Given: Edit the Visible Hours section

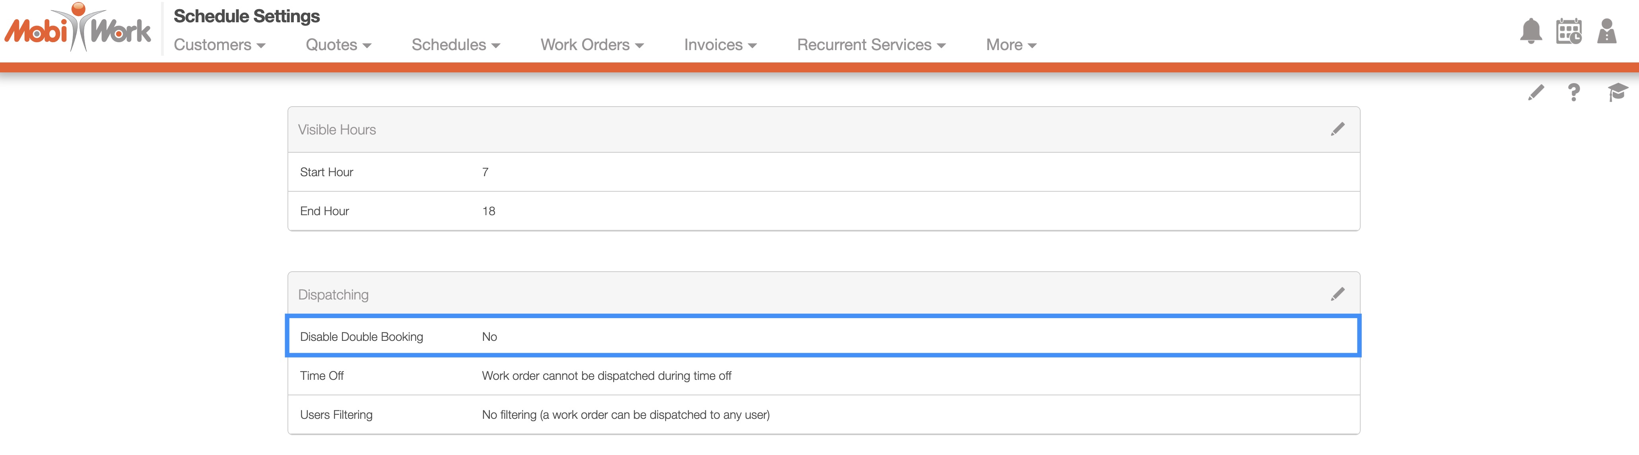Looking at the screenshot, I should (x=1338, y=129).
